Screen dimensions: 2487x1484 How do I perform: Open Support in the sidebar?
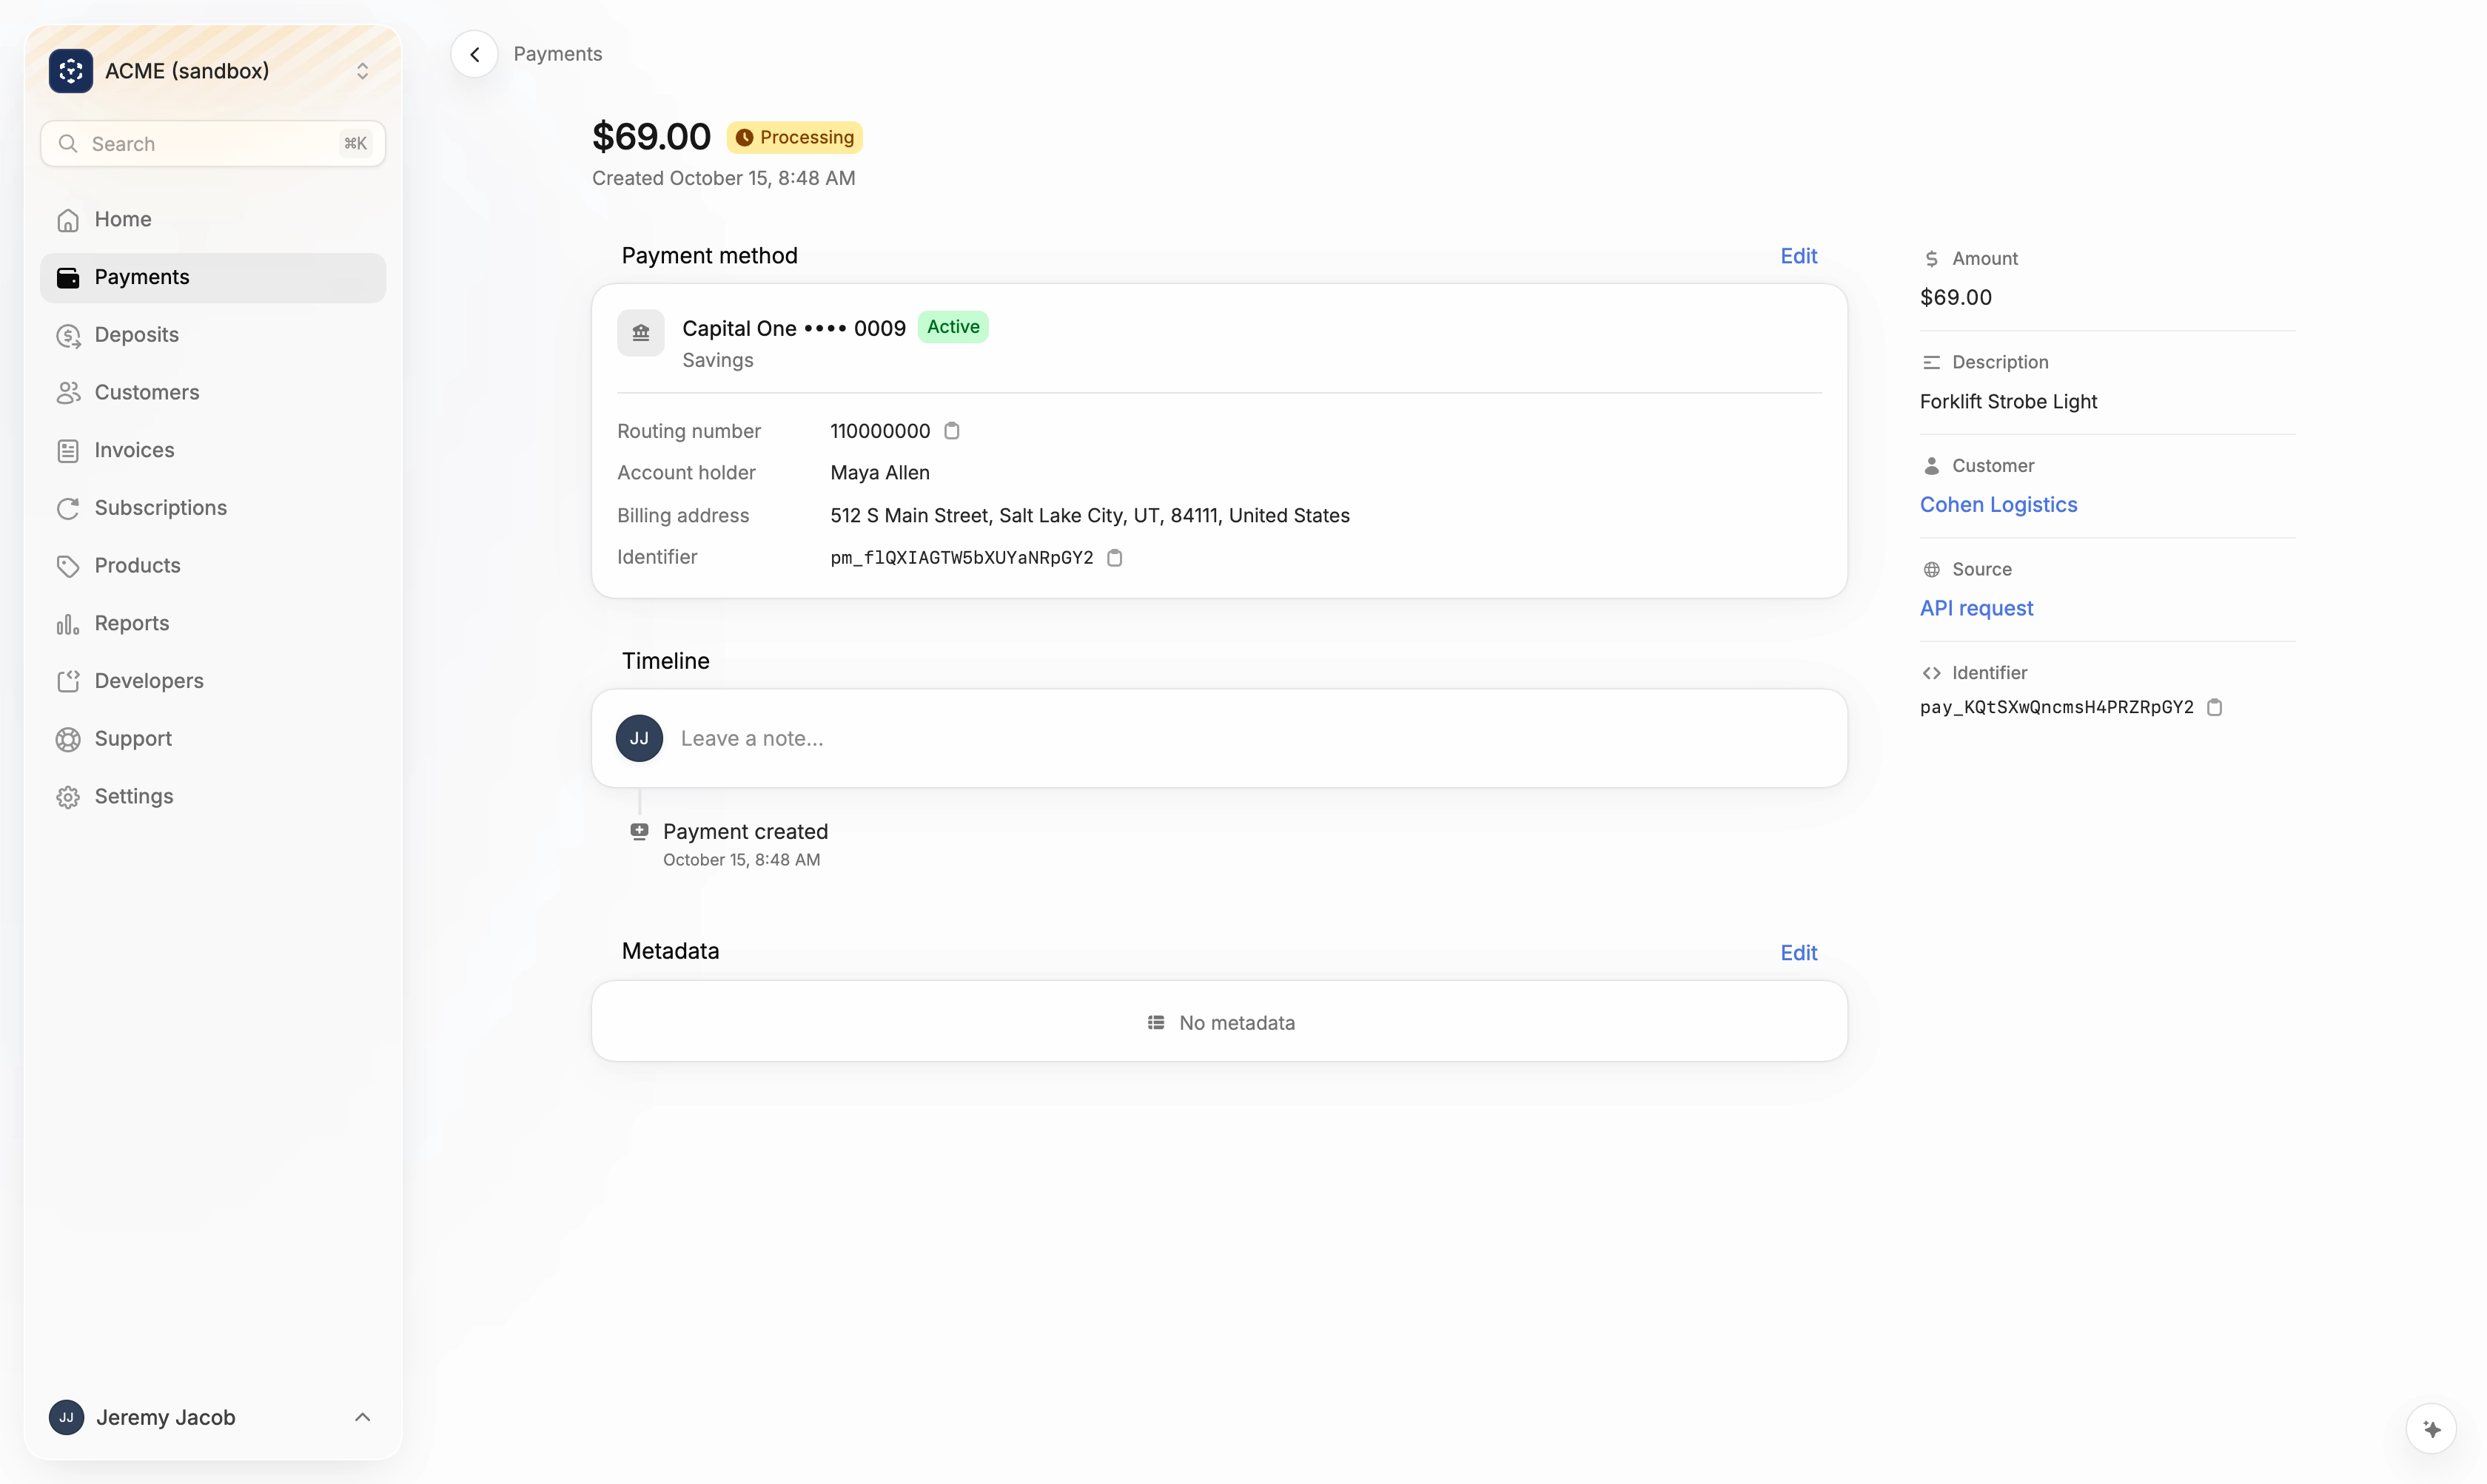213,739
